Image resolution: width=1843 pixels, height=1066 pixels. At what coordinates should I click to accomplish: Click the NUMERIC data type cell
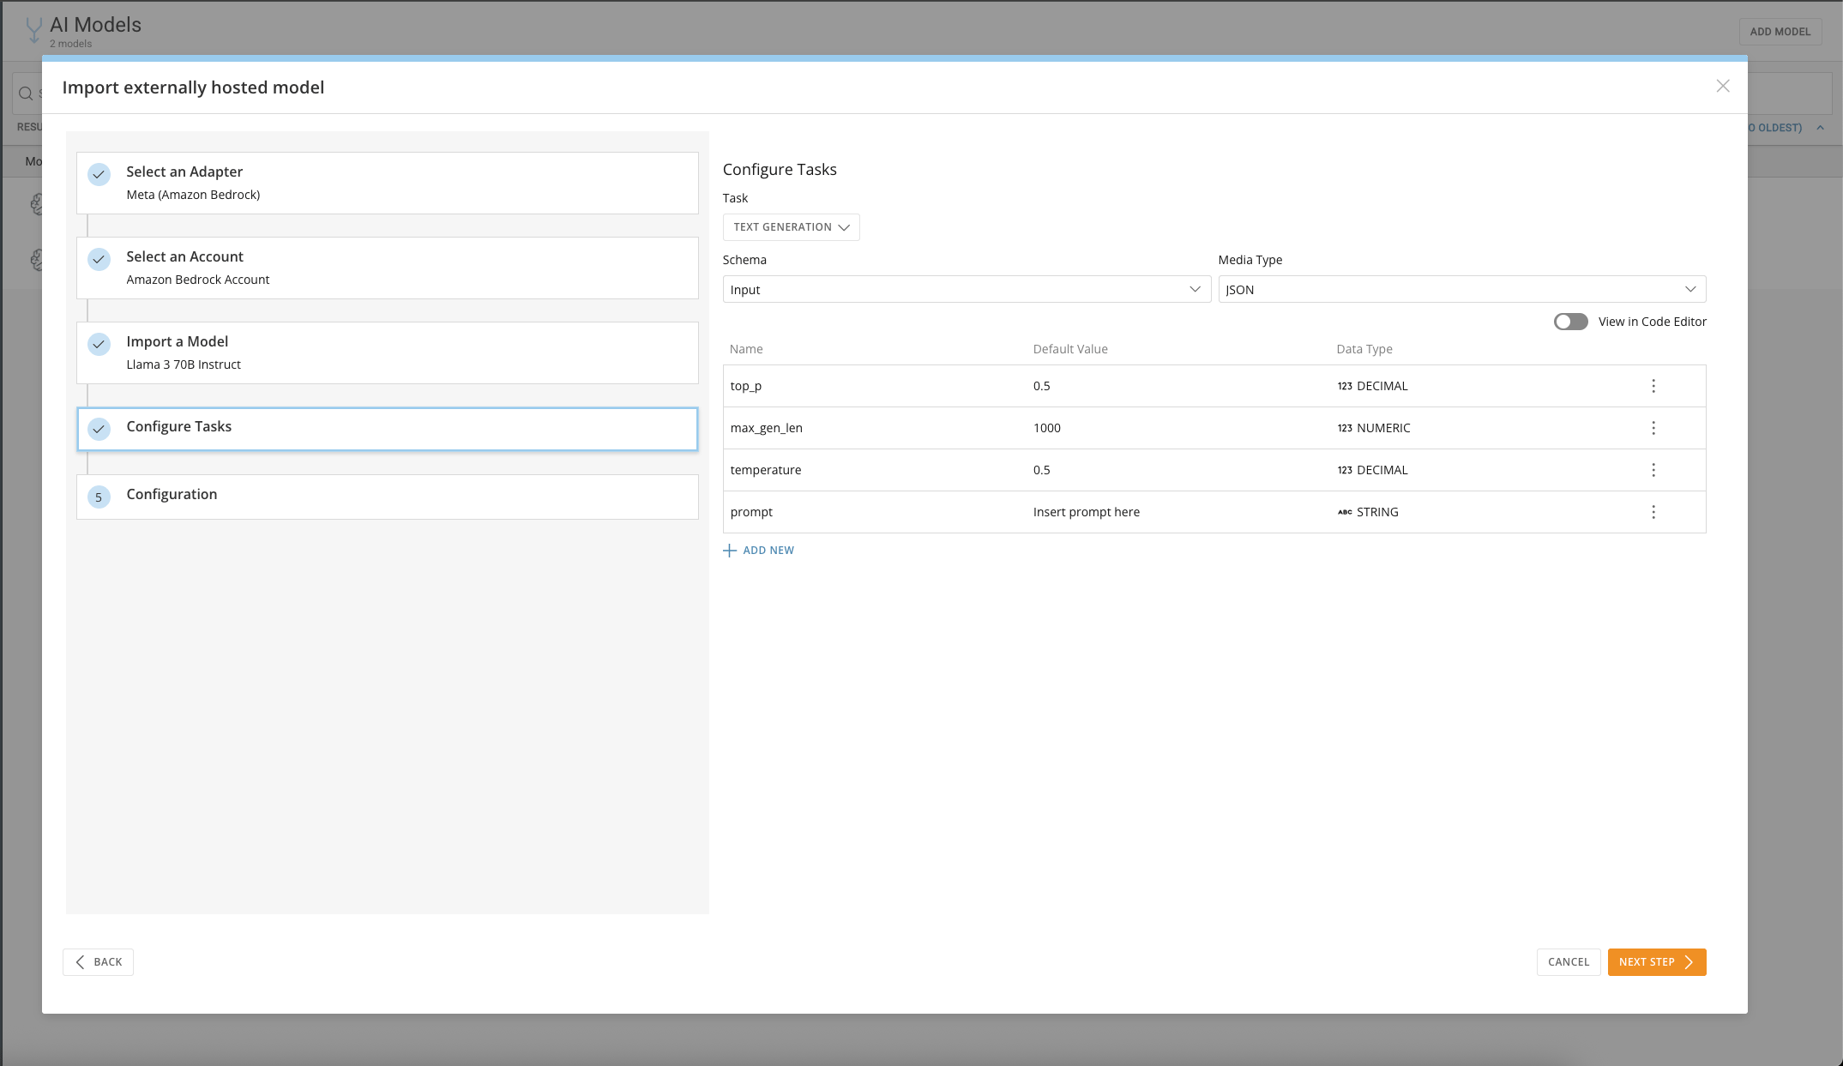pos(1374,428)
